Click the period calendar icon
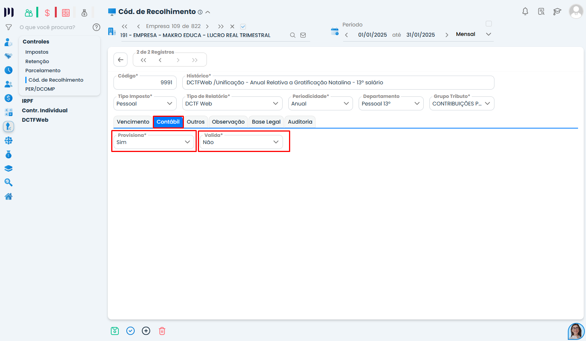The width and height of the screenshot is (586, 341). pyautogui.click(x=334, y=32)
